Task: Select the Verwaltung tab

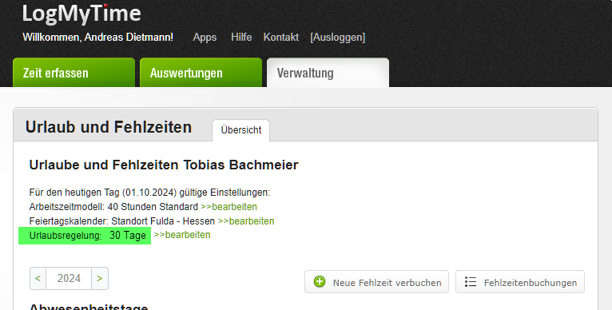Action: [328, 73]
